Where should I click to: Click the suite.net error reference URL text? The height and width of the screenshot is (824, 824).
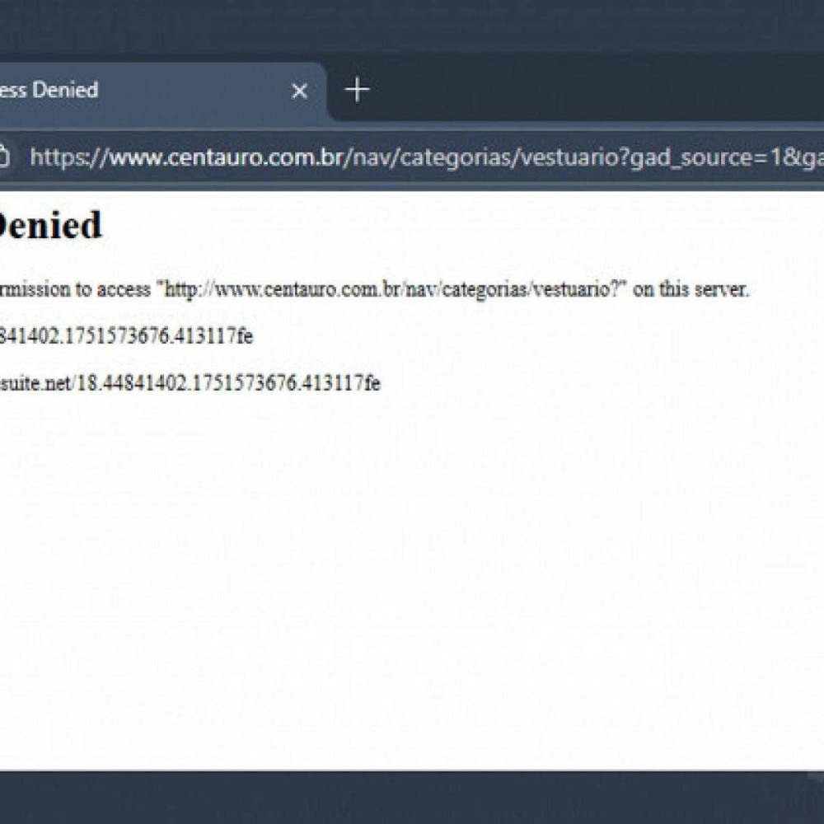[190, 382]
